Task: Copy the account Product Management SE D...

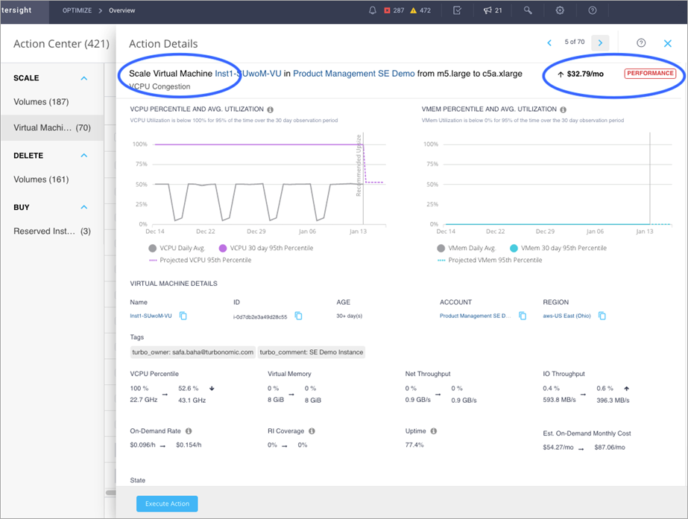Action: pyautogui.click(x=523, y=316)
